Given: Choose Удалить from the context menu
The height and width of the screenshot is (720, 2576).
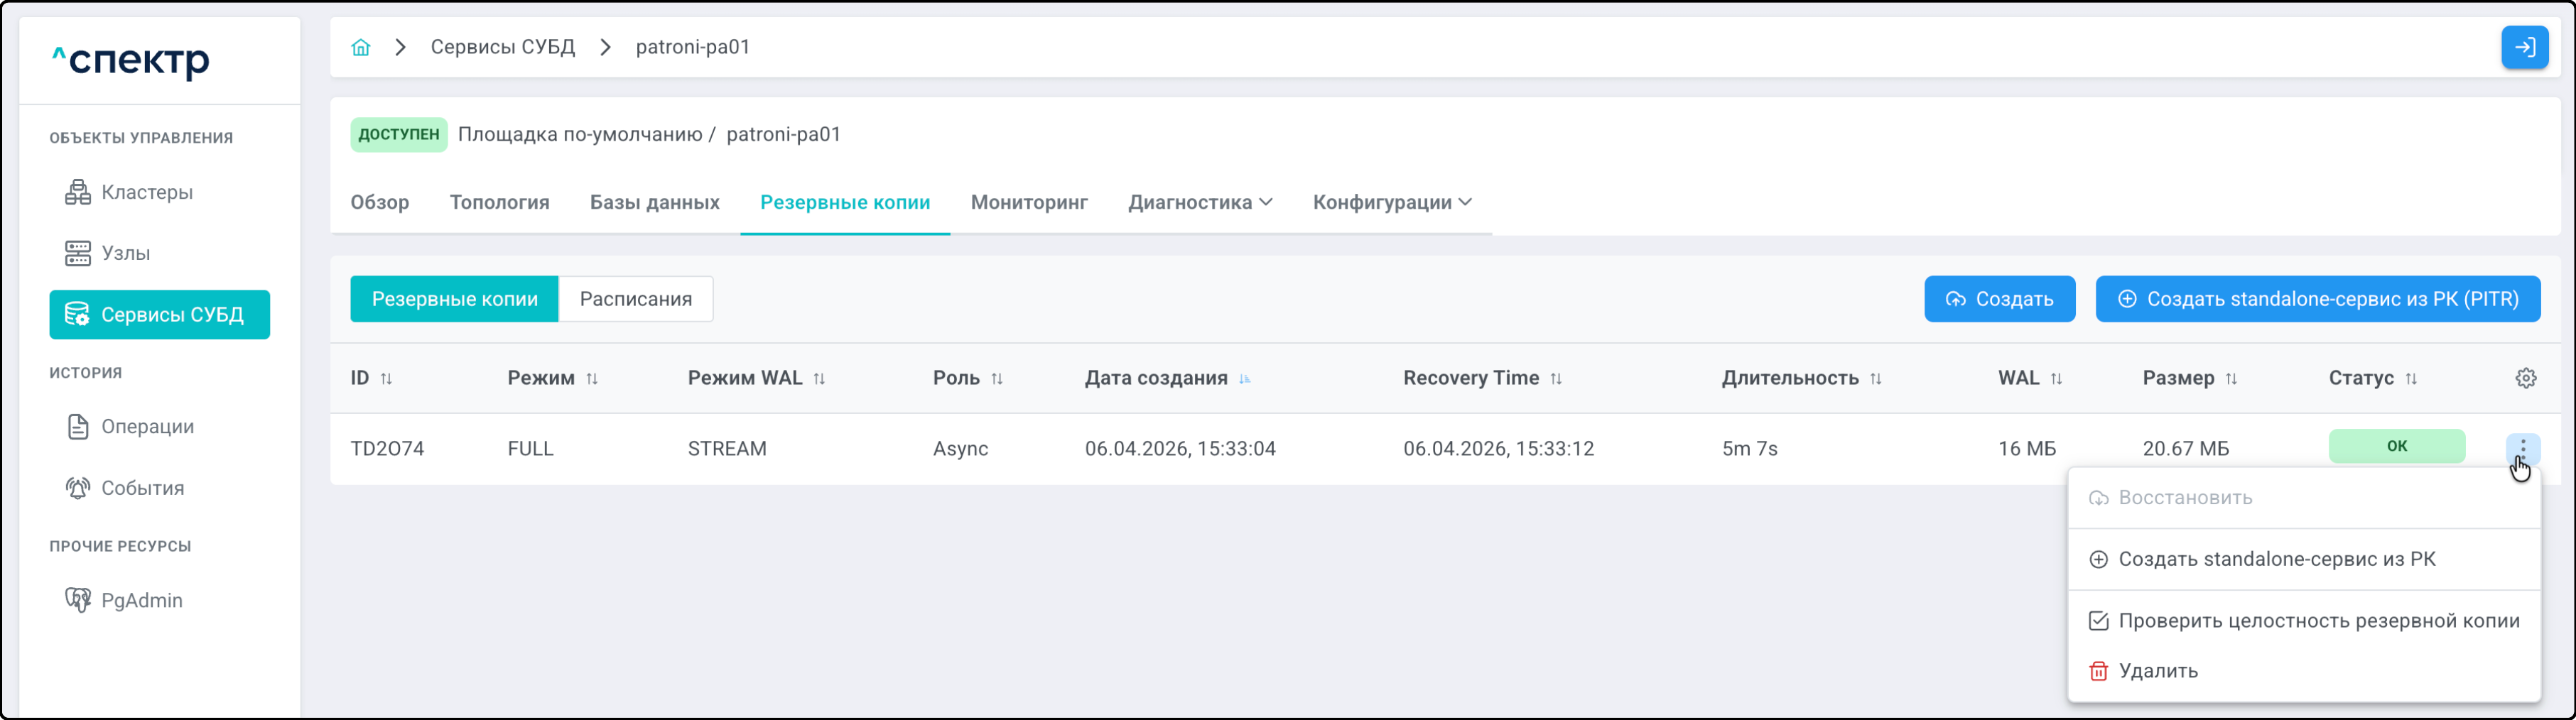Looking at the screenshot, I should pos(2157,671).
